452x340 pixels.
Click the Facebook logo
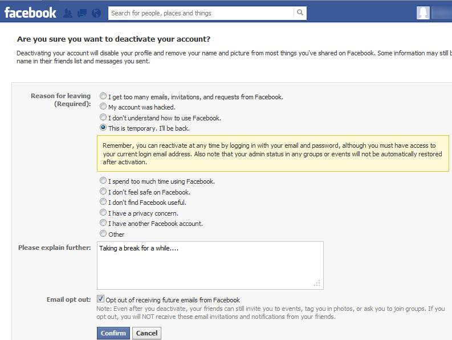pos(30,13)
